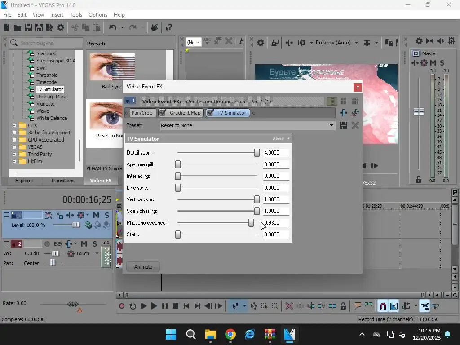Click the Stop button in transport bar
Screen dimensions: 460x345
tap(176, 306)
